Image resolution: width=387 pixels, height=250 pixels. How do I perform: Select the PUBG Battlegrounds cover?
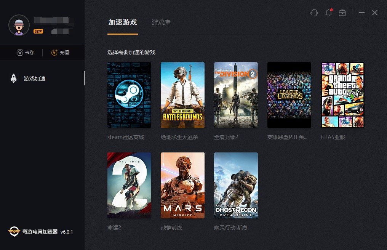coord(182,95)
